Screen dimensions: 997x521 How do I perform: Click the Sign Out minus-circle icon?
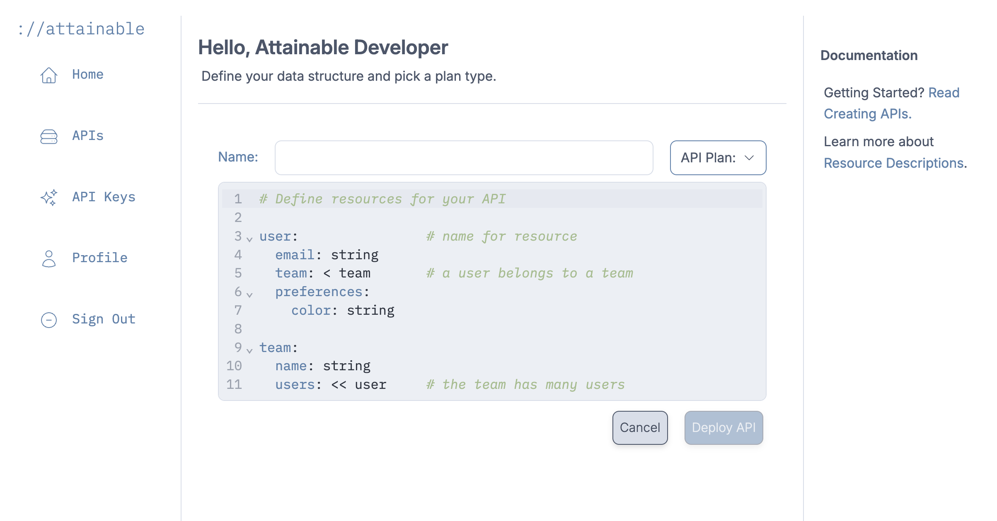tap(49, 320)
